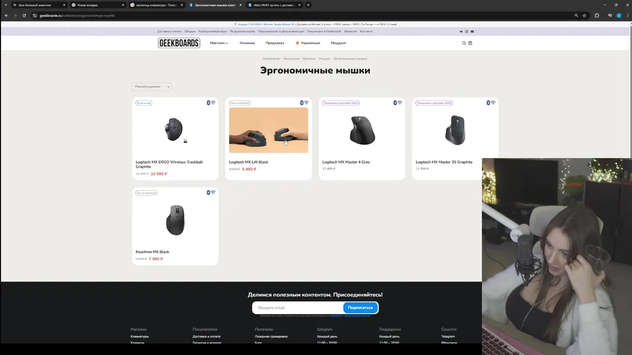
Task: Open 'Вакансии' top bar link
Action: click(351, 32)
